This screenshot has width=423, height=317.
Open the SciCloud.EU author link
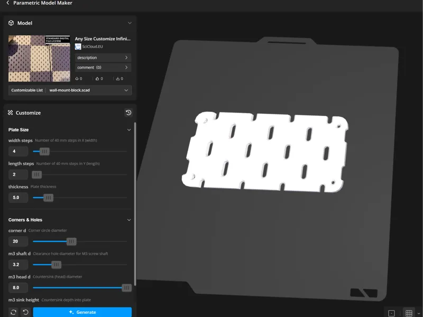(92, 46)
